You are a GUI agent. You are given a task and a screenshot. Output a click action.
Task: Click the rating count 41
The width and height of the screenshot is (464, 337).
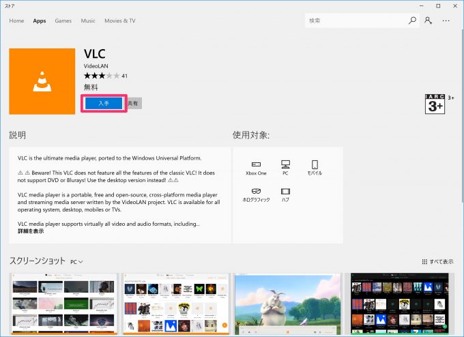[125, 76]
